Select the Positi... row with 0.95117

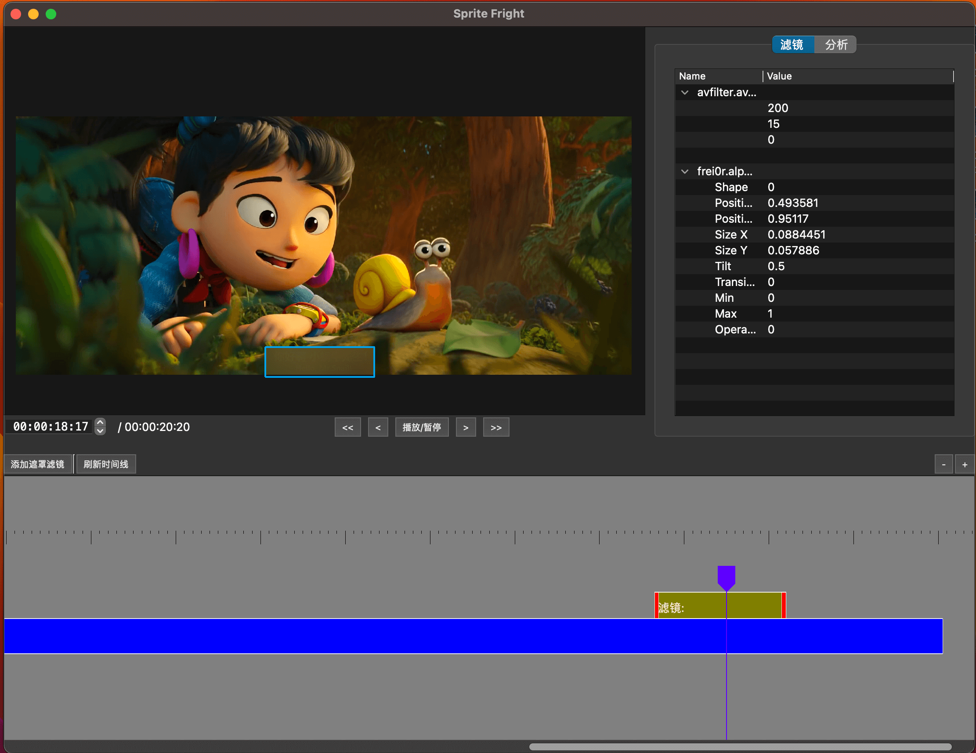(815, 219)
